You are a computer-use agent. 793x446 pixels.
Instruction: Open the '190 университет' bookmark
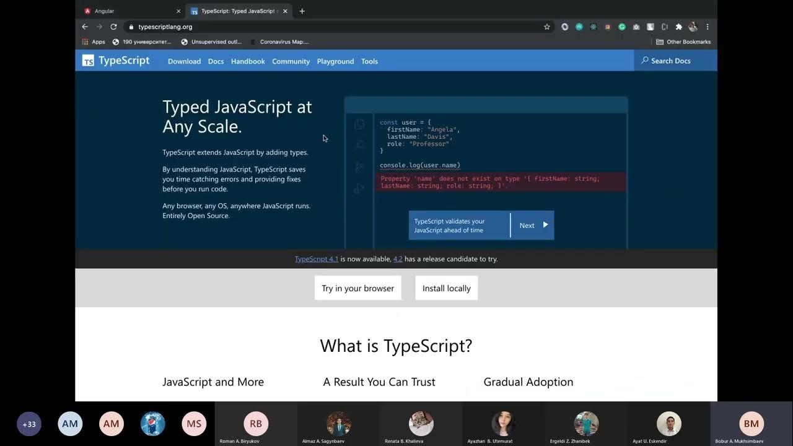coord(142,42)
